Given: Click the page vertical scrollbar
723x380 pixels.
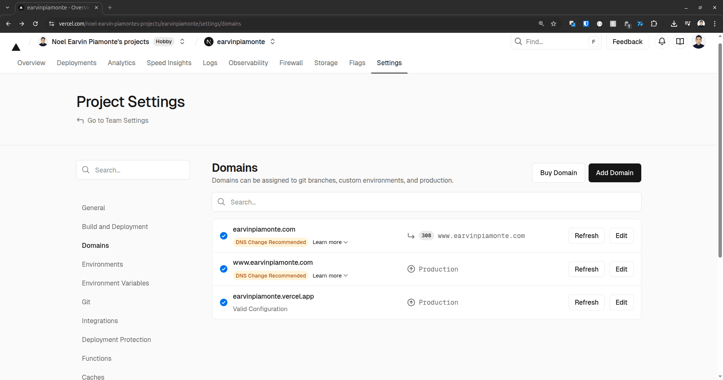Looking at the screenshot, I should coord(720,151).
